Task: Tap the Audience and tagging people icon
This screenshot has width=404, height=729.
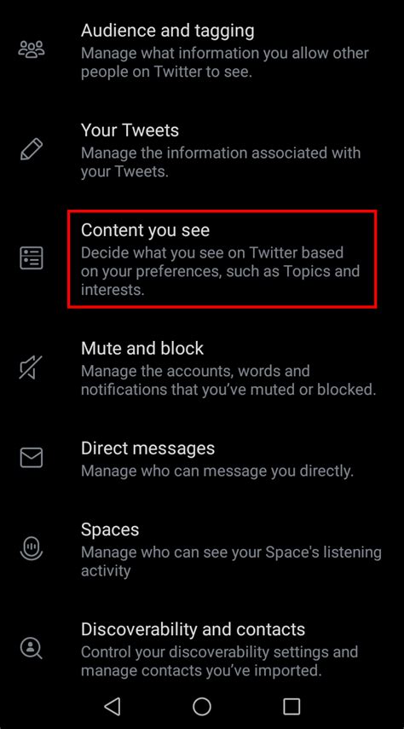Action: 32,49
